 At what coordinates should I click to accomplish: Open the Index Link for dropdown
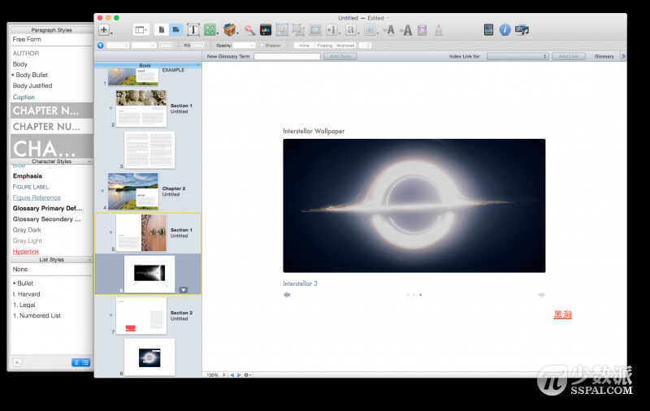tap(518, 56)
